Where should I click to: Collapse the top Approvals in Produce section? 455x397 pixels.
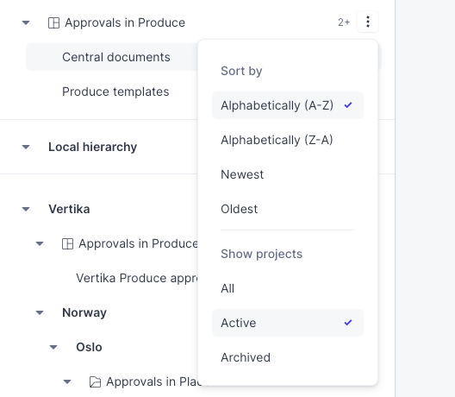tap(26, 22)
